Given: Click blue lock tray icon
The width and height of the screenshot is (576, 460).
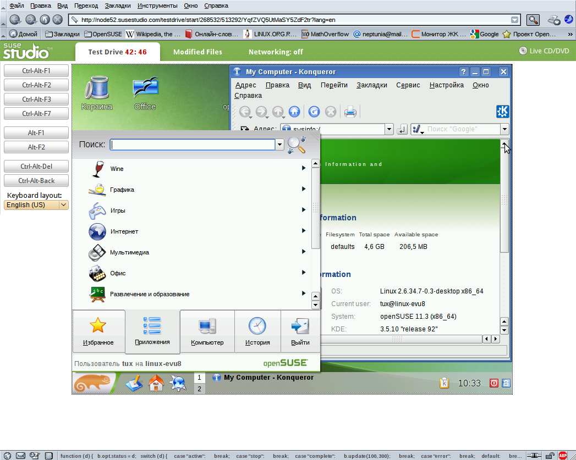Looking at the screenshot, I should coord(506,383).
